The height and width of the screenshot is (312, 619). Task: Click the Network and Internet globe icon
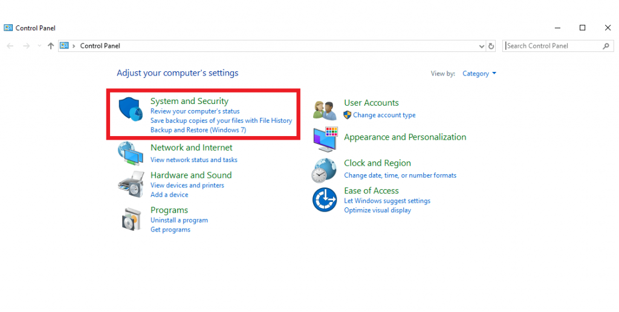click(131, 153)
